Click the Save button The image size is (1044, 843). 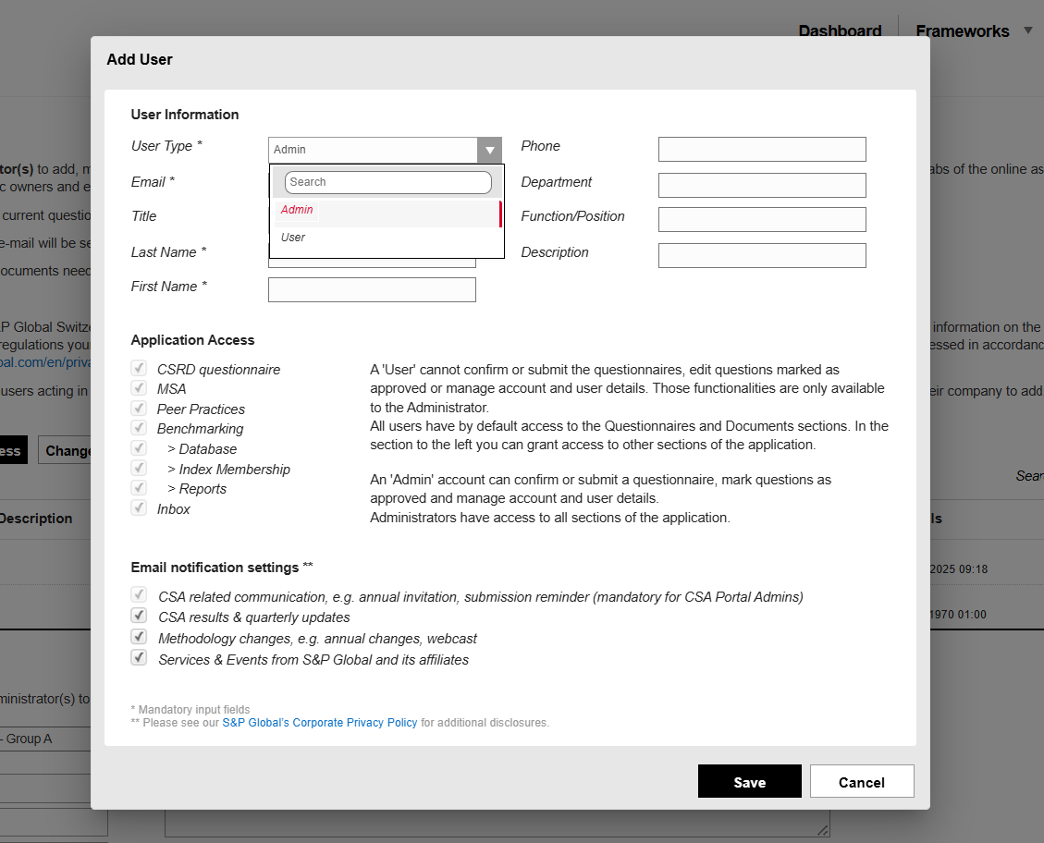pos(750,781)
